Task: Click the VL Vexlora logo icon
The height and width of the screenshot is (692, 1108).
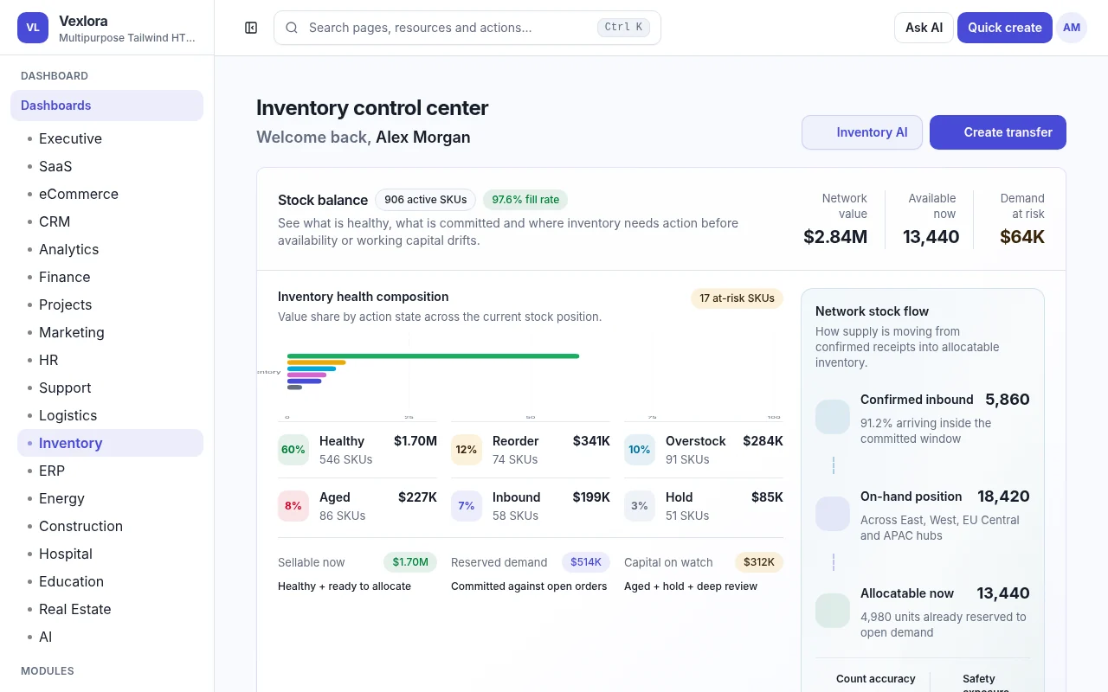Action: (33, 28)
